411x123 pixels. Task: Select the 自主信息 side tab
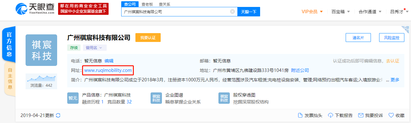point(10,79)
